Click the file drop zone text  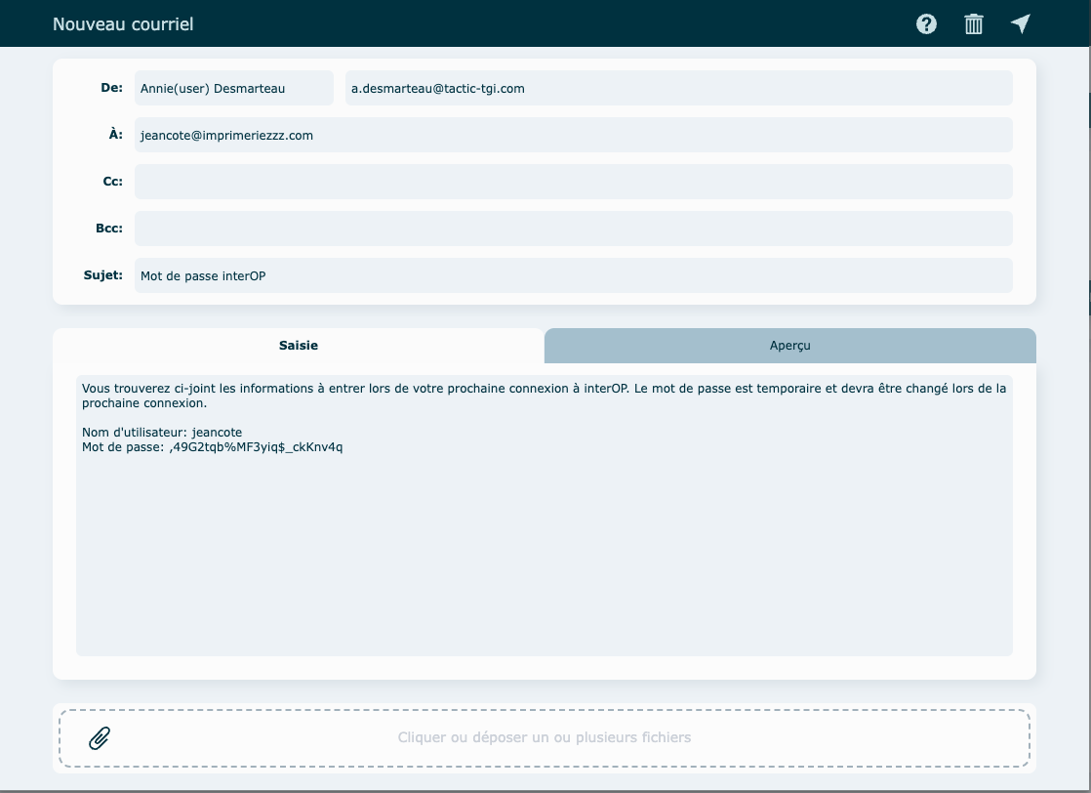(544, 738)
